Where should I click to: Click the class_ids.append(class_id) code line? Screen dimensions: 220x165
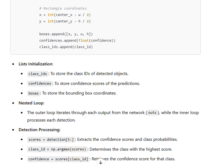pos(66,47)
